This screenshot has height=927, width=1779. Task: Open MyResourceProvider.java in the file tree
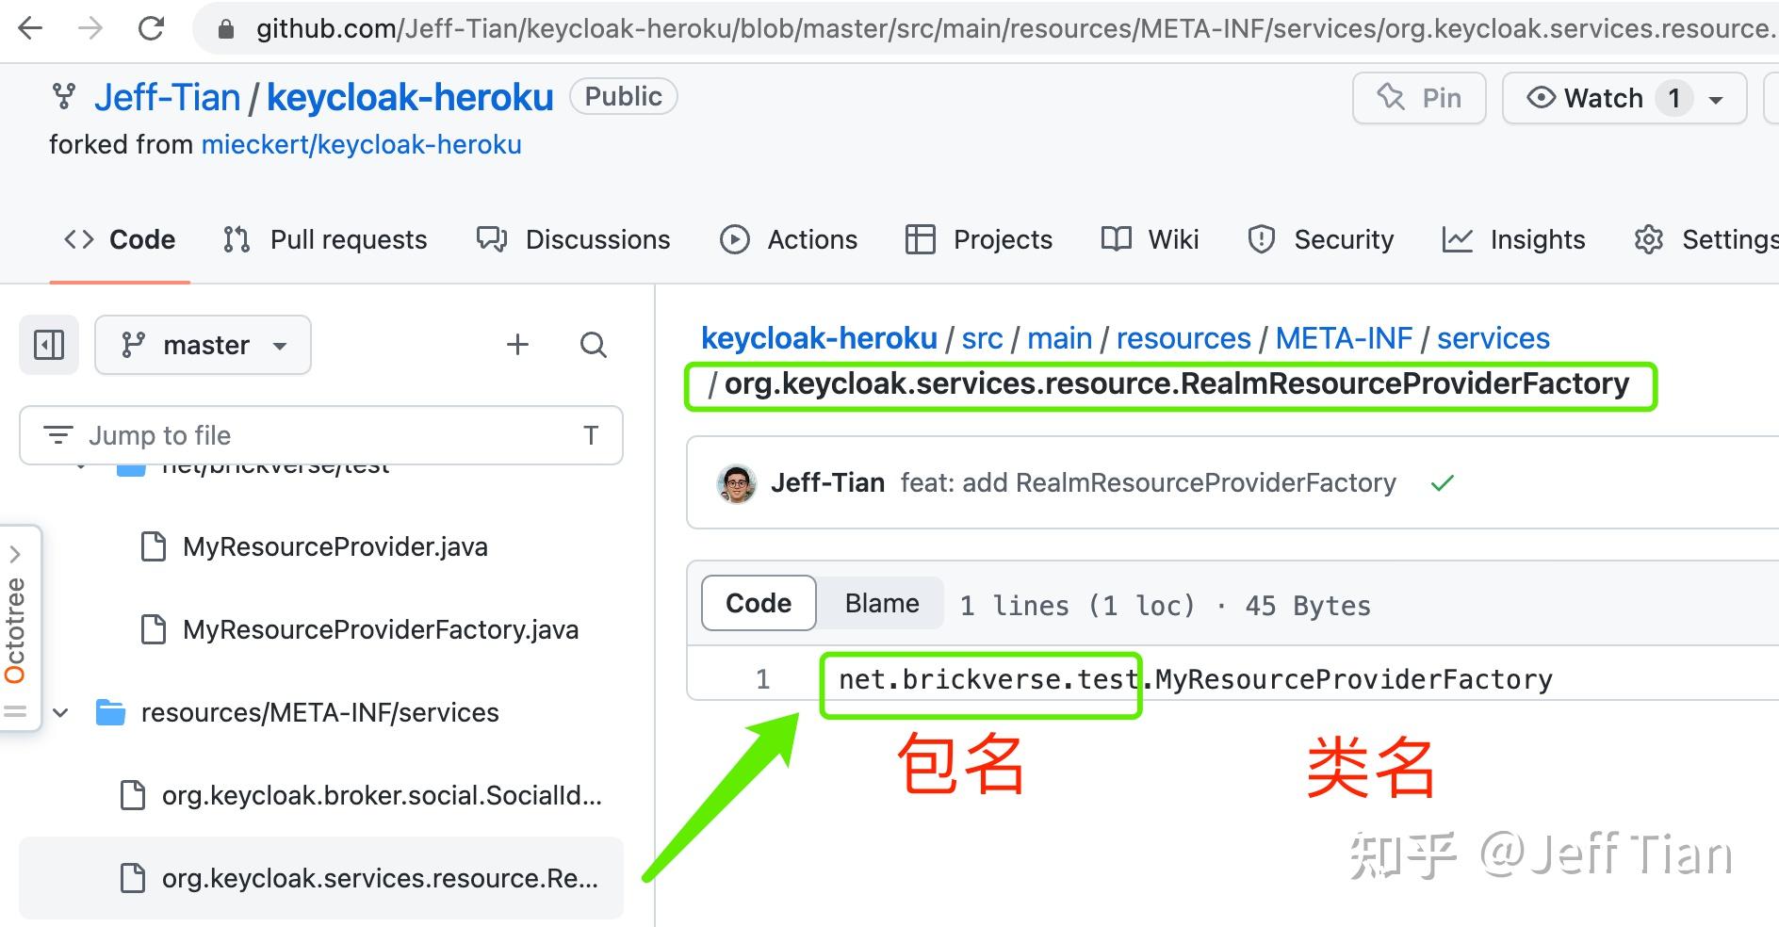pos(335,546)
